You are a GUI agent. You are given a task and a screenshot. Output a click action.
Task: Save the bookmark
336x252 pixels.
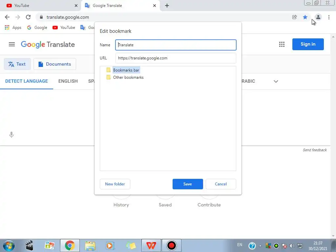coord(188,184)
